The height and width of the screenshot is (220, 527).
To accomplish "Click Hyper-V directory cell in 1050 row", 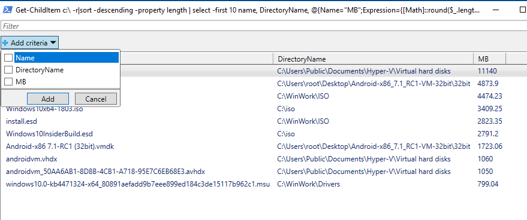I will point(364,172).
